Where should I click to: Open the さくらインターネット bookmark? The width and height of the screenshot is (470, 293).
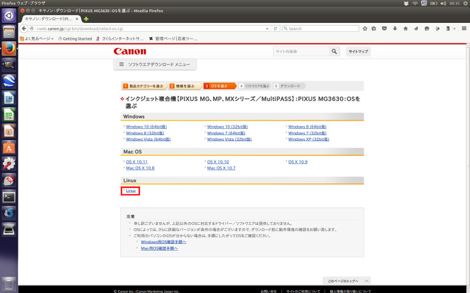(120, 39)
